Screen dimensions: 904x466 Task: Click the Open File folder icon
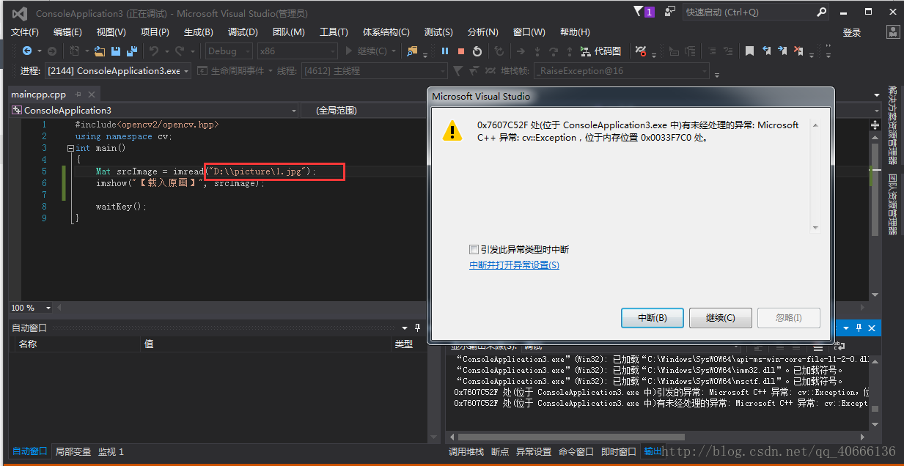click(100, 51)
